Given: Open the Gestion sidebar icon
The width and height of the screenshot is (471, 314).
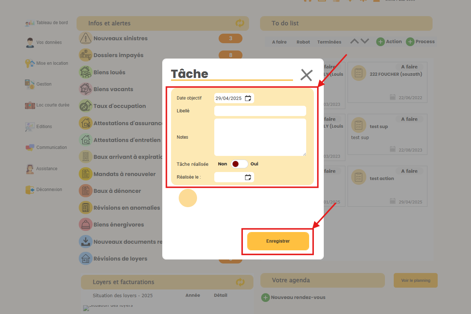Looking at the screenshot, I should coord(30,84).
